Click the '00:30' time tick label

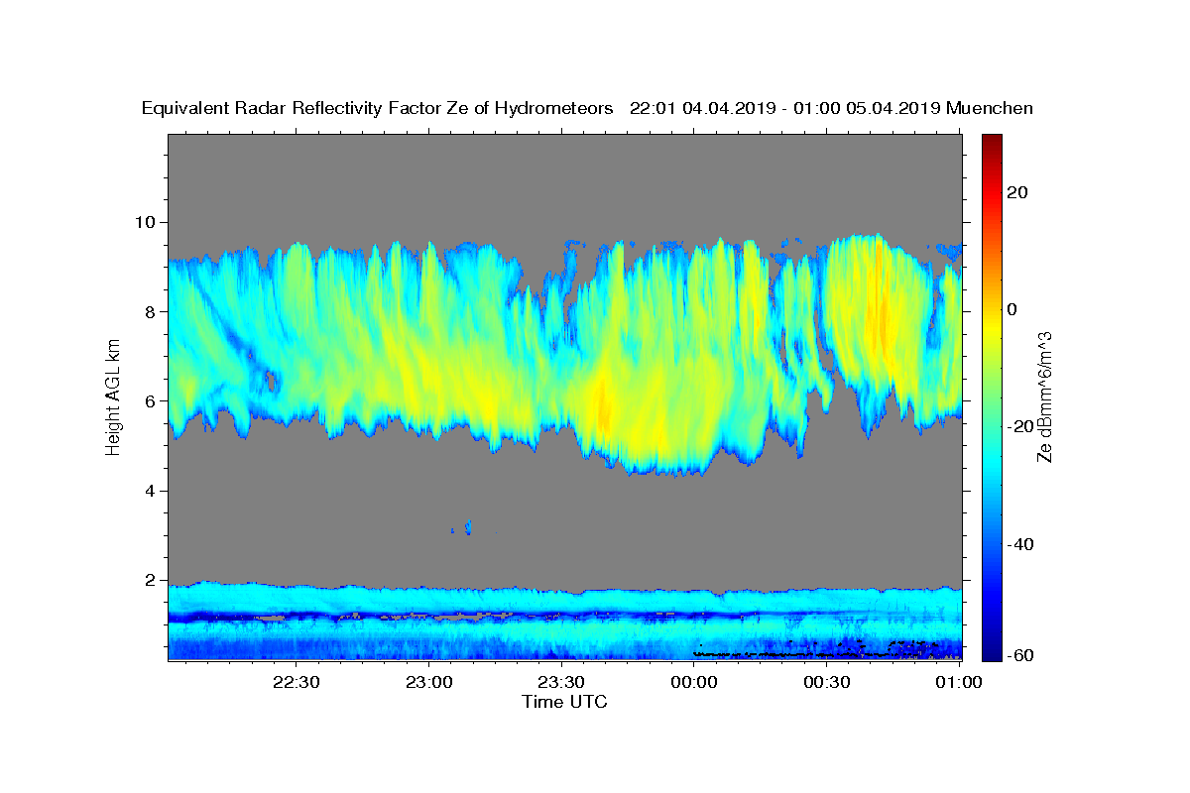point(827,682)
